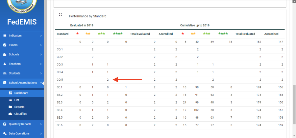Click the Quarterly Reports icon
This screenshot has width=296, height=138.
[x=5, y=124]
